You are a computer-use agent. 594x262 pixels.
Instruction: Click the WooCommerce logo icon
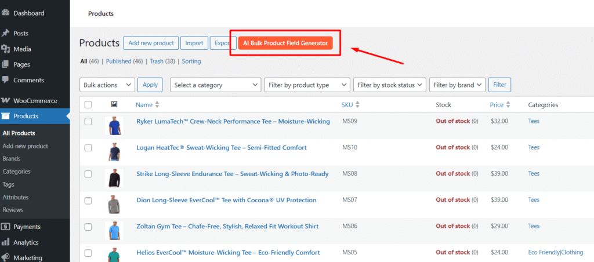(x=5, y=101)
